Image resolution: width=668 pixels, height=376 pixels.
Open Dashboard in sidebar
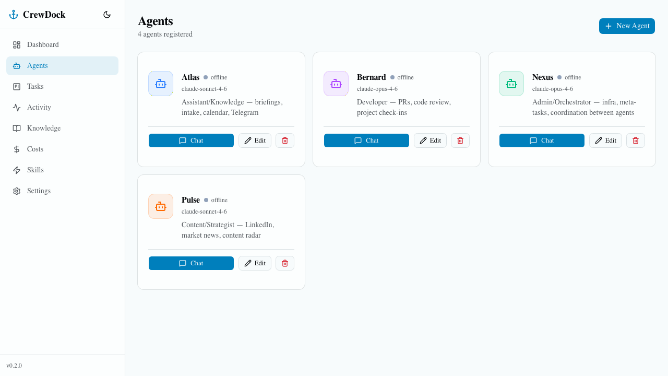[62, 45]
